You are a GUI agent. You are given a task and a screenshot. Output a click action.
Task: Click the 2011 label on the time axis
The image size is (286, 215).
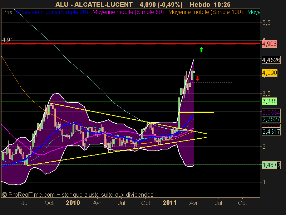(170, 203)
